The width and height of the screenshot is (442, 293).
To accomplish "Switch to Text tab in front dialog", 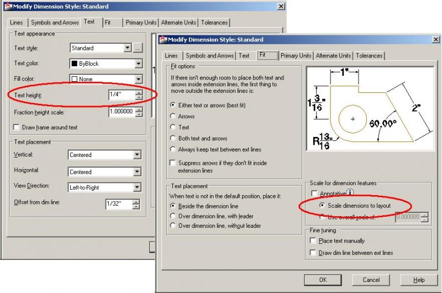I will (244, 56).
